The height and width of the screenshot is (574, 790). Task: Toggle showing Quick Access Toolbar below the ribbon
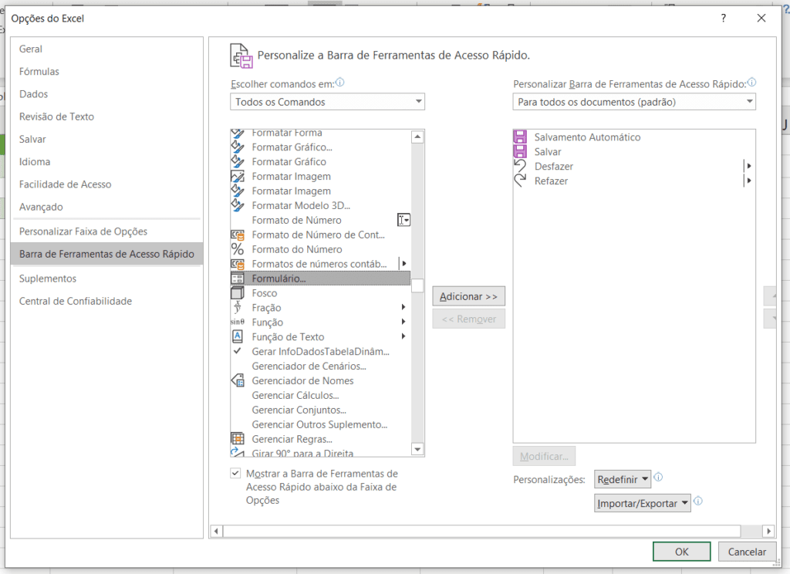pyautogui.click(x=235, y=474)
